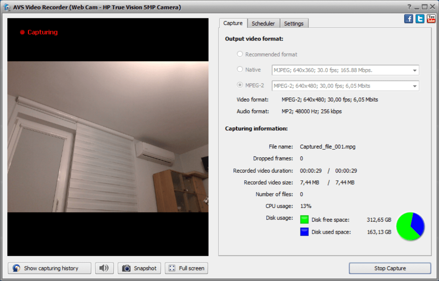Image resolution: width=439 pixels, height=281 pixels.
Task: Click the help question mark in title bar
Action: coord(409,7)
